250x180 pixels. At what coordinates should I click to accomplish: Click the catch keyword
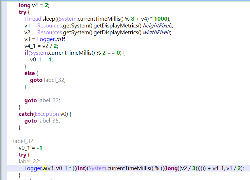click(x=26, y=114)
